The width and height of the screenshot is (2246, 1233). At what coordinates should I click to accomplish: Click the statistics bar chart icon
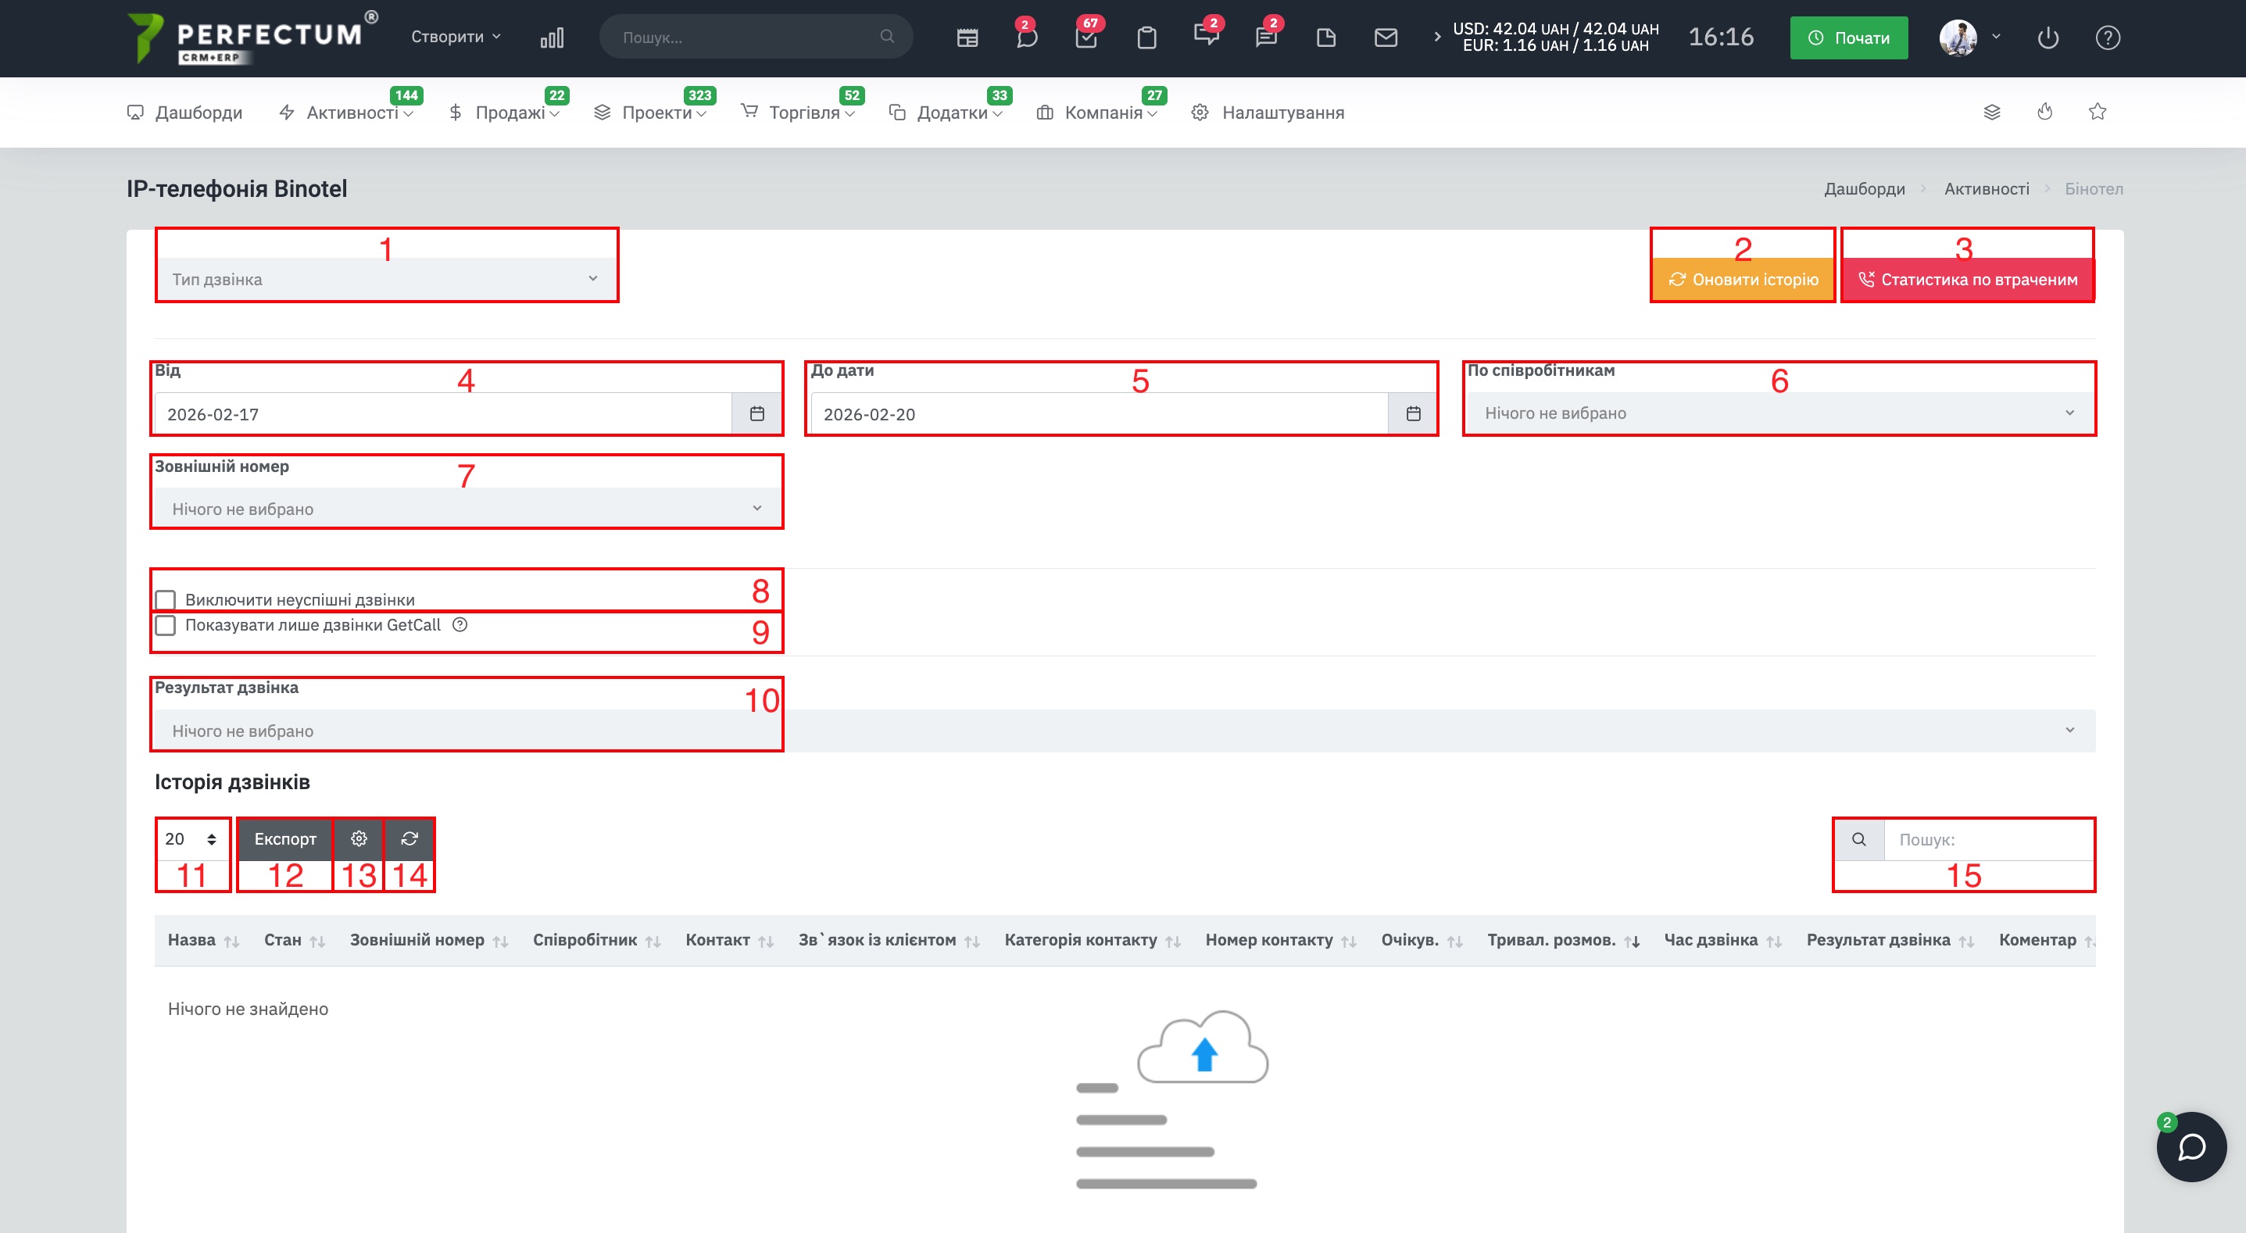coord(551,38)
